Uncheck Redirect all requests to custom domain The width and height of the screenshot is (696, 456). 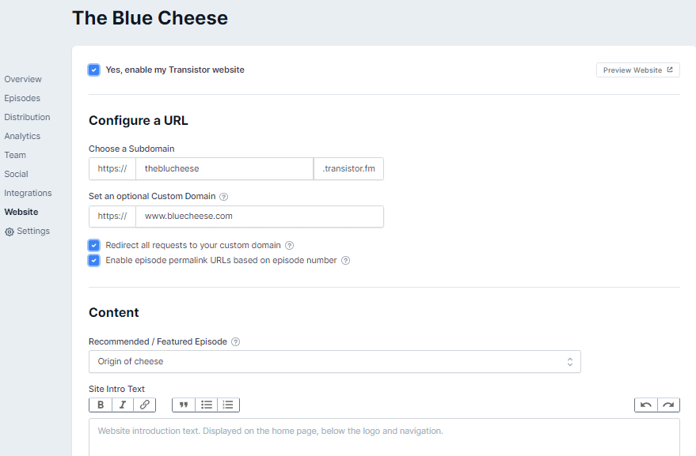(93, 246)
